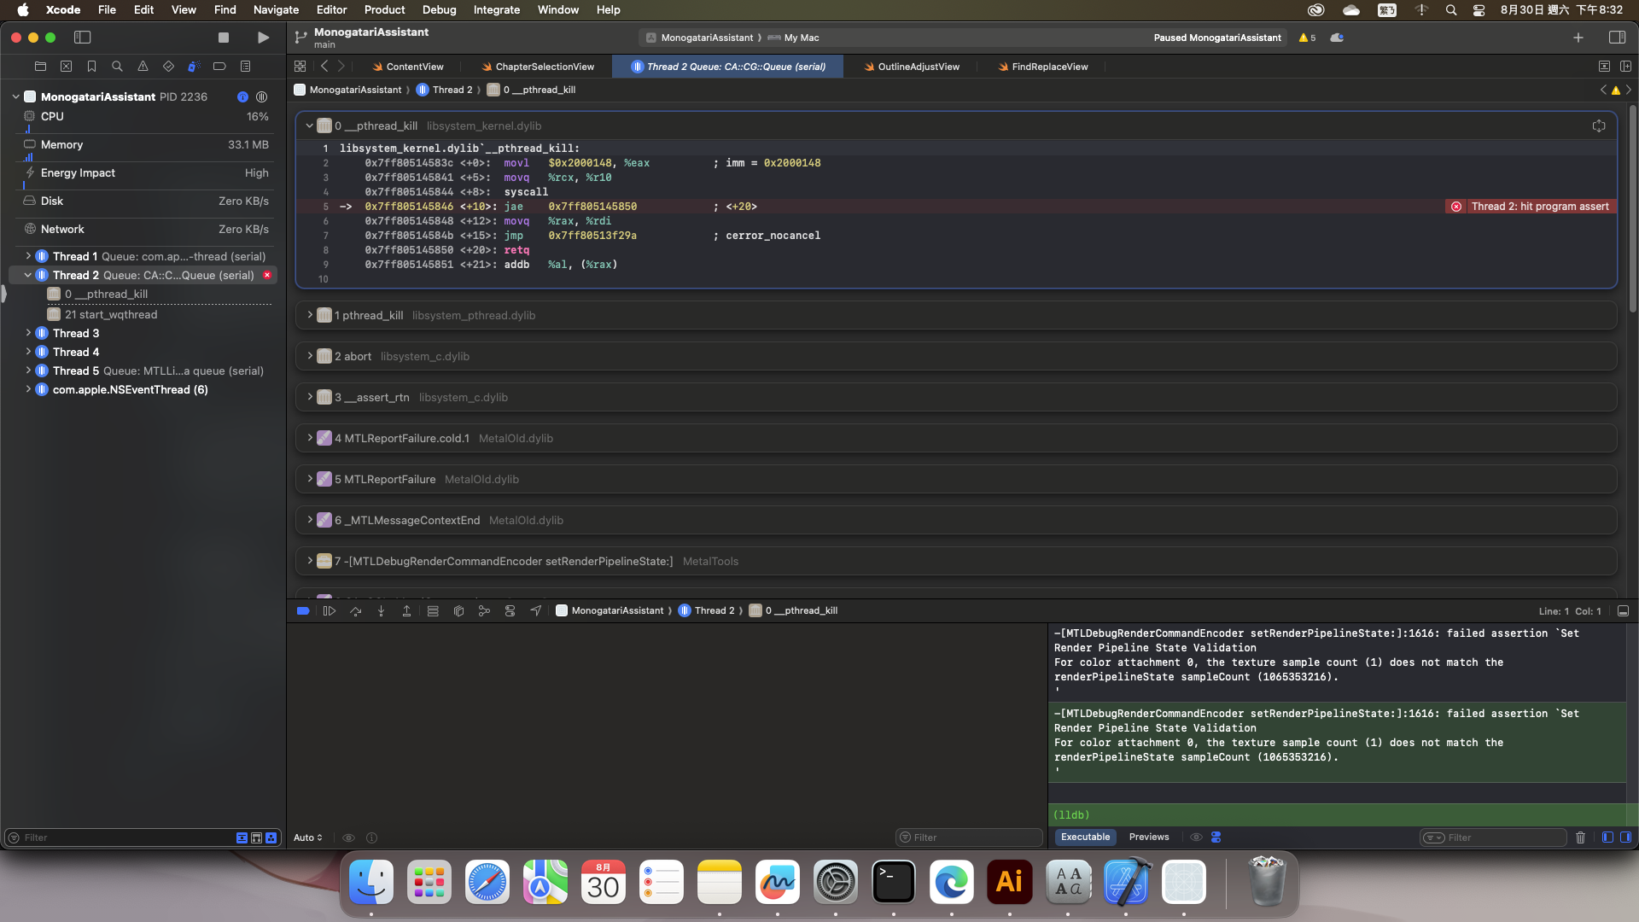Expand Thread 1 in debug navigator
The width and height of the screenshot is (1639, 922).
click(28, 256)
